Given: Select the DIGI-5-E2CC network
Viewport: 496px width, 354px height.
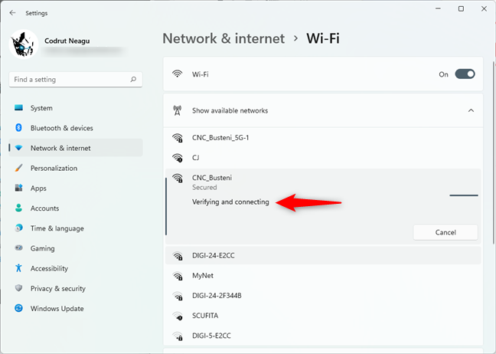Looking at the screenshot, I should (x=323, y=336).
